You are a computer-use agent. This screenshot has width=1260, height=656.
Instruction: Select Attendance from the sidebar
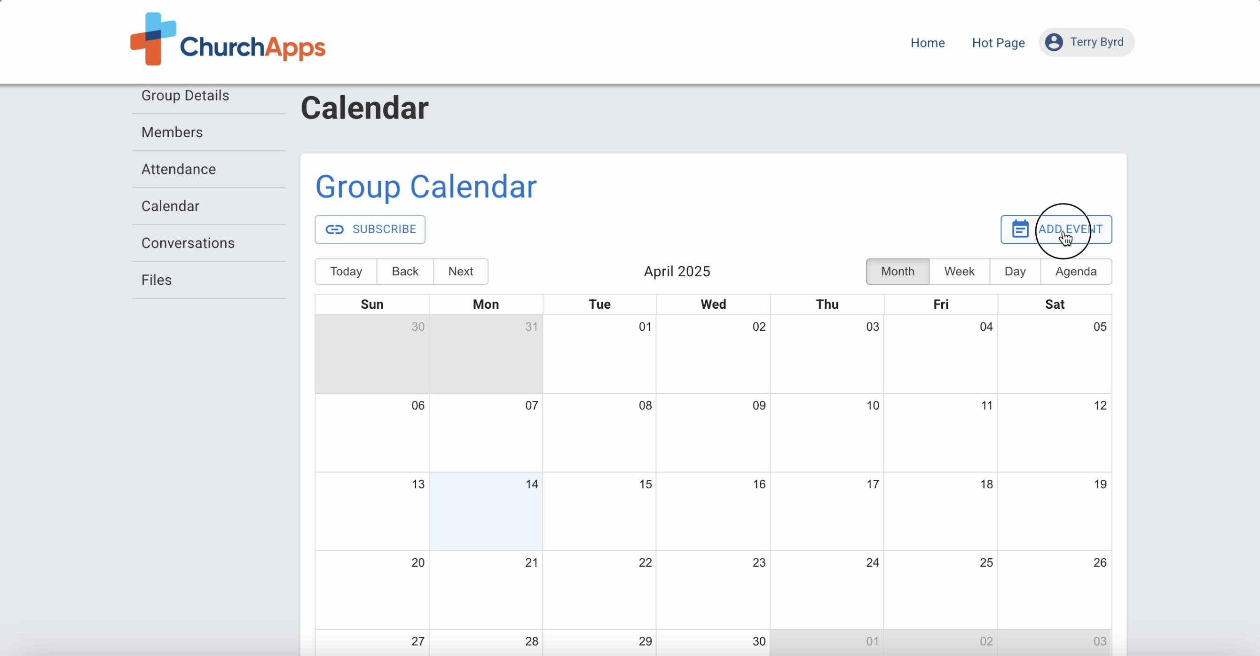(x=178, y=169)
